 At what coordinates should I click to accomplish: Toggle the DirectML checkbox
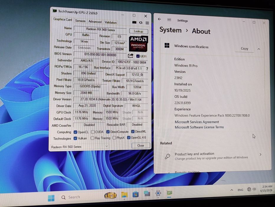(x=133, y=131)
